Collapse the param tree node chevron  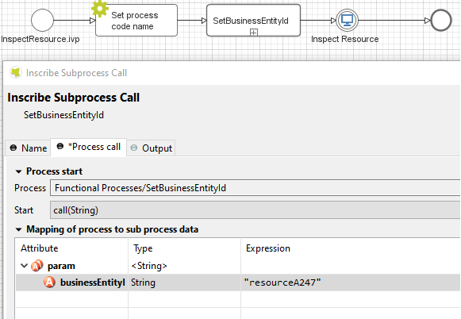(x=25, y=266)
